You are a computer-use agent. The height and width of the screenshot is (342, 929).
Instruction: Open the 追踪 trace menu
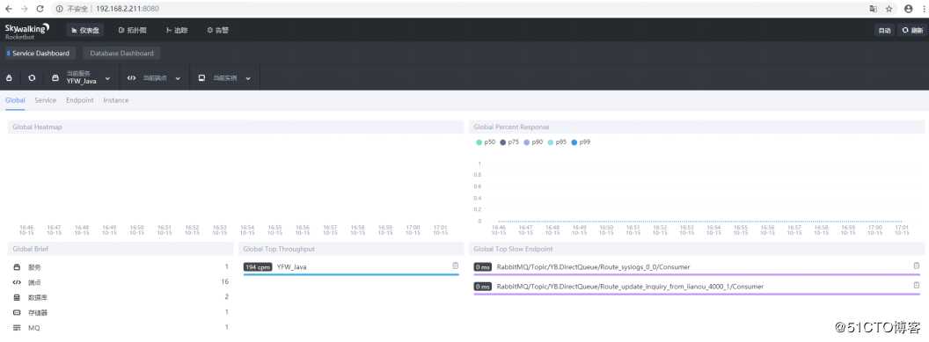click(x=177, y=30)
